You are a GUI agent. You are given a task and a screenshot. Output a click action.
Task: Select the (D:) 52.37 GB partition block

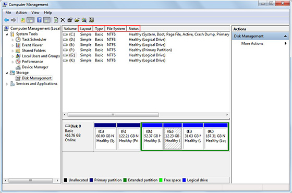pyautogui.click(x=152, y=136)
